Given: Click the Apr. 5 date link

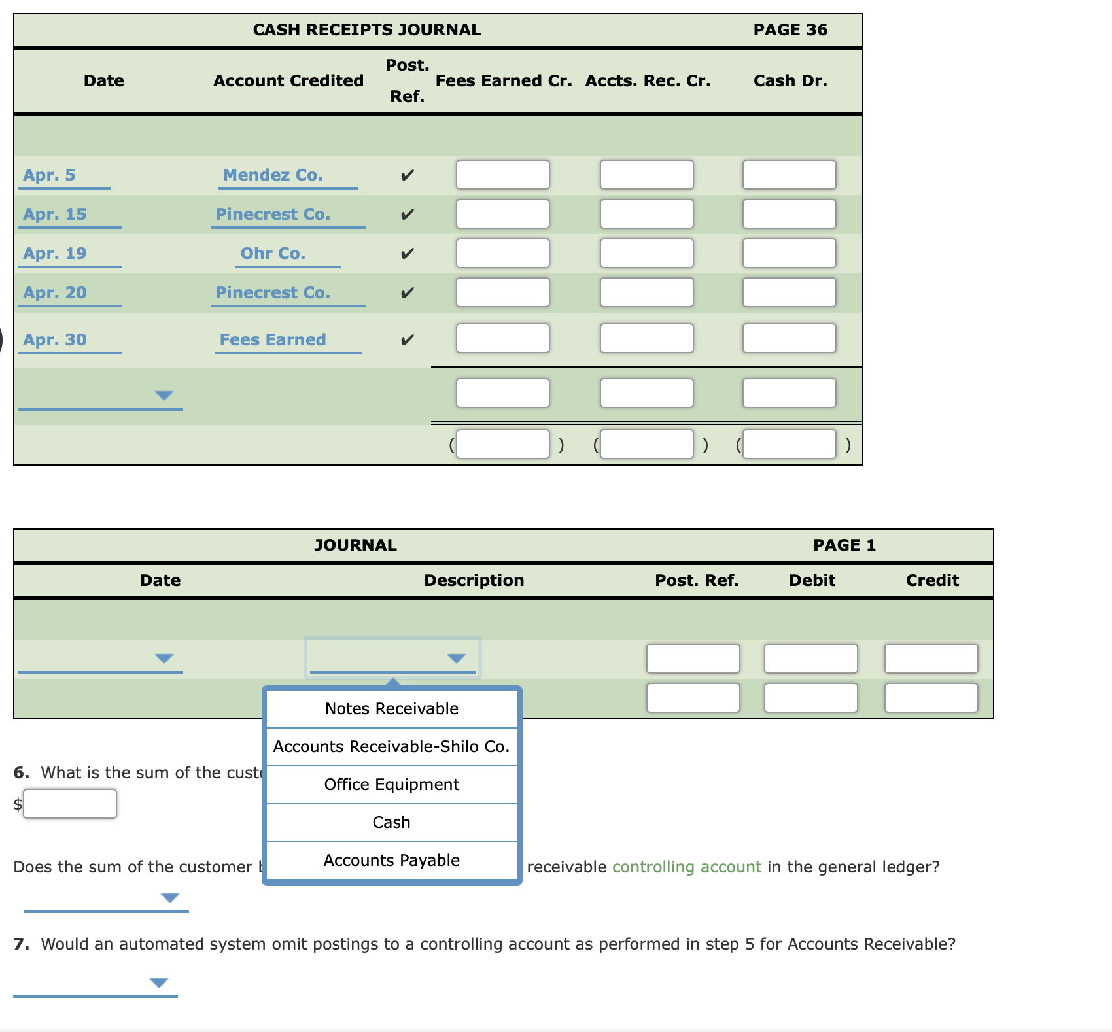Looking at the screenshot, I should (x=49, y=174).
